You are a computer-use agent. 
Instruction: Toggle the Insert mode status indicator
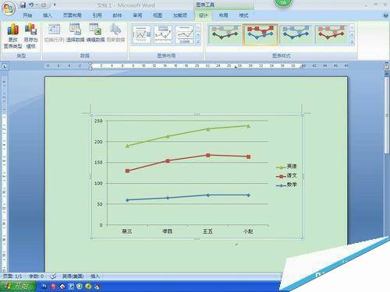pyautogui.click(x=95, y=276)
